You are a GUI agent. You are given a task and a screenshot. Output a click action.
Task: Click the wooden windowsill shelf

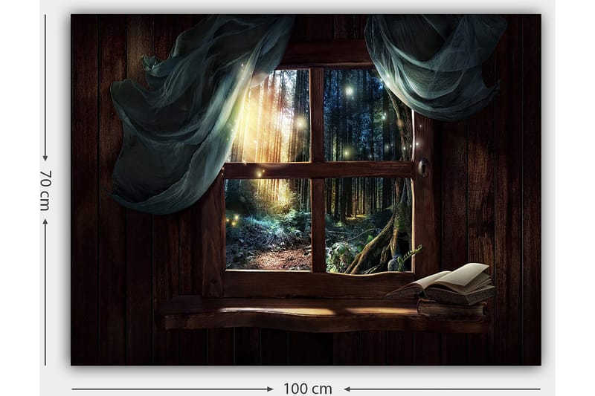(297, 311)
